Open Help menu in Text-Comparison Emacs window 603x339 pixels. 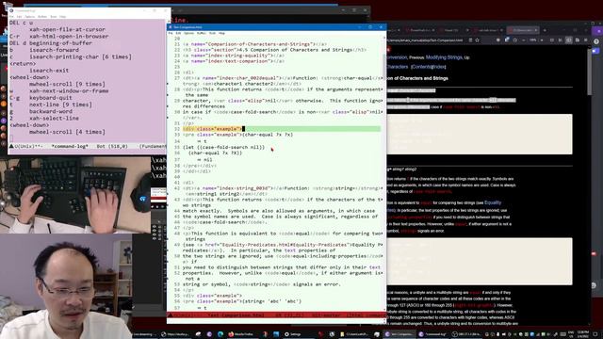coord(221,34)
